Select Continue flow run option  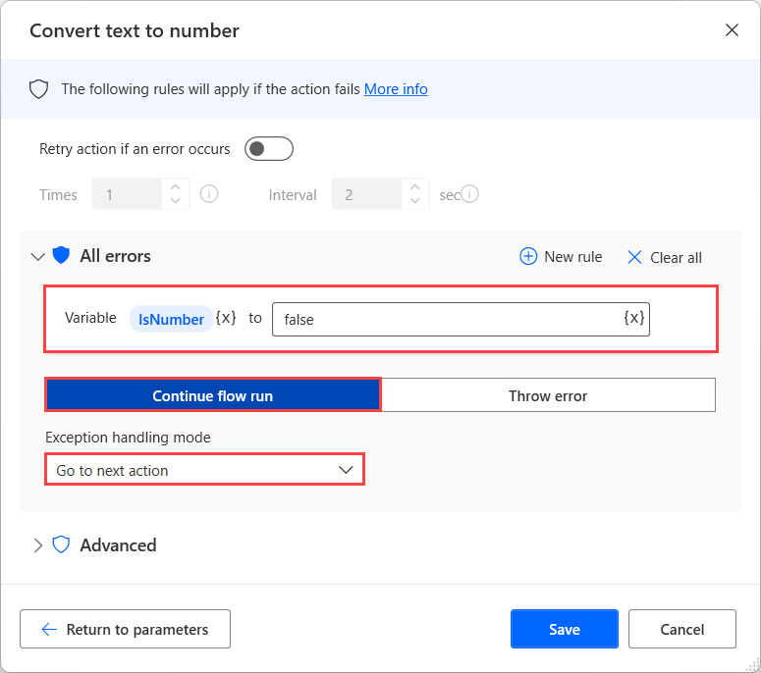(213, 395)
